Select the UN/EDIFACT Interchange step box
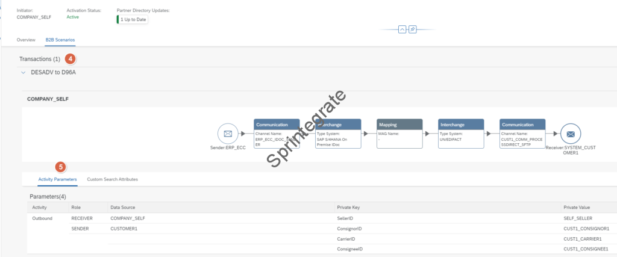 point(461,134)
